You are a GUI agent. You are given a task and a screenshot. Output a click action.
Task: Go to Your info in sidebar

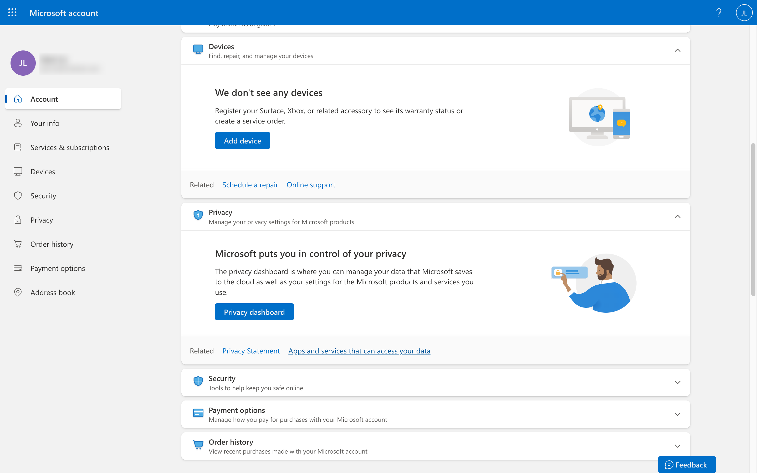45,123
